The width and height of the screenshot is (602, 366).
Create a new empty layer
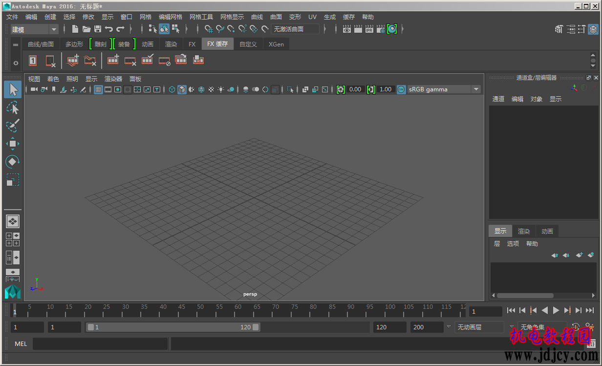[580, 255]
